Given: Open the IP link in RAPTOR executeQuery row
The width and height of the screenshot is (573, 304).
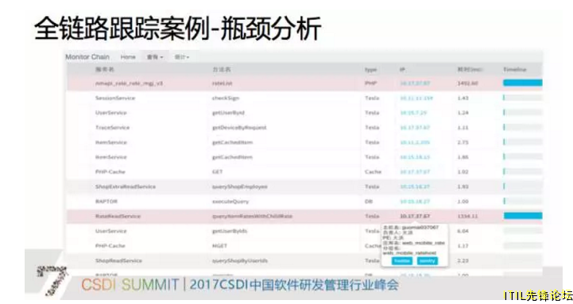Looking at the screenshot, I should point(415,202).
